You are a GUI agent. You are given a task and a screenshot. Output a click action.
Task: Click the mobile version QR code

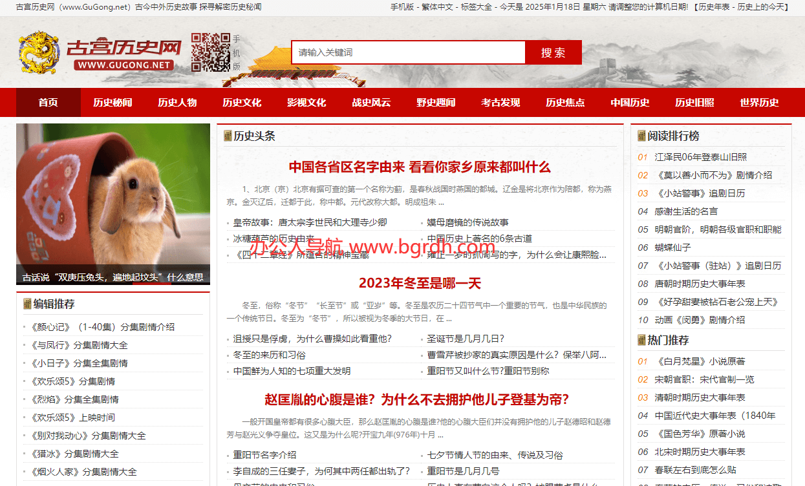pos(211,52)
